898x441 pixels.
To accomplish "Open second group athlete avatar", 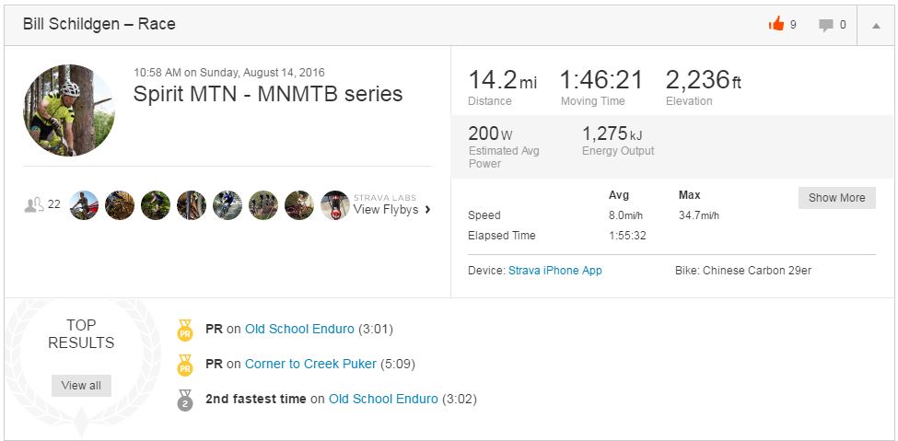I will [x=120, y=205].
